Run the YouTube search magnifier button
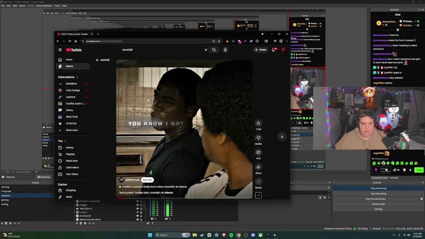Screen dimensions: 425x239 tap(214, 50)
